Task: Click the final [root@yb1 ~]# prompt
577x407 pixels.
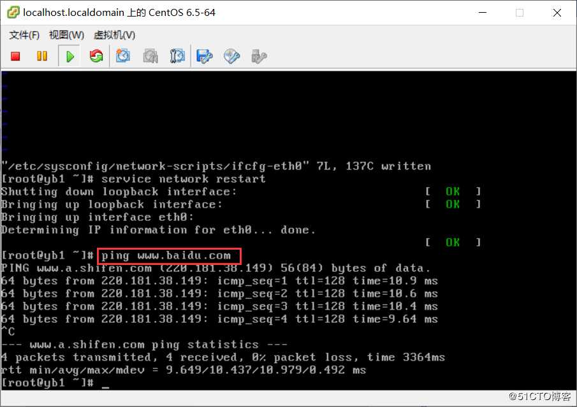Action: coord(47,383)
